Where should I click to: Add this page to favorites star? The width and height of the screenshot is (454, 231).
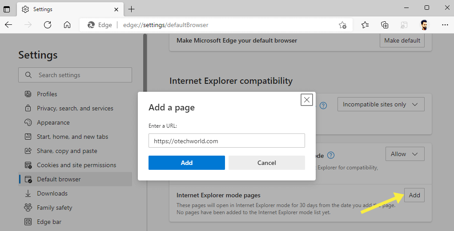click(x=342, y=25)
